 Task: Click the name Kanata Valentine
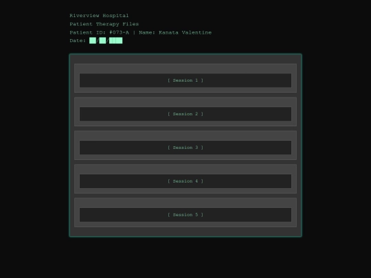(185, 33)
